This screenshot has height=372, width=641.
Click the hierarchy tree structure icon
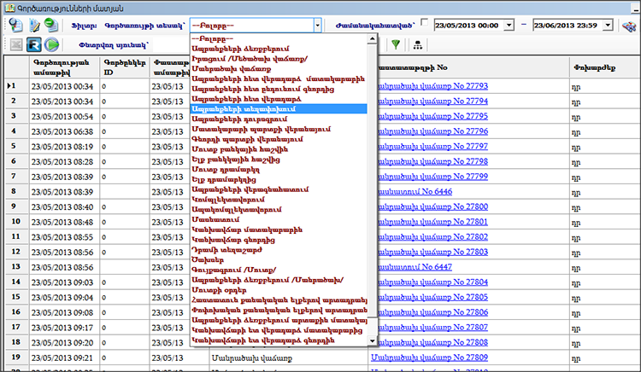417,44
